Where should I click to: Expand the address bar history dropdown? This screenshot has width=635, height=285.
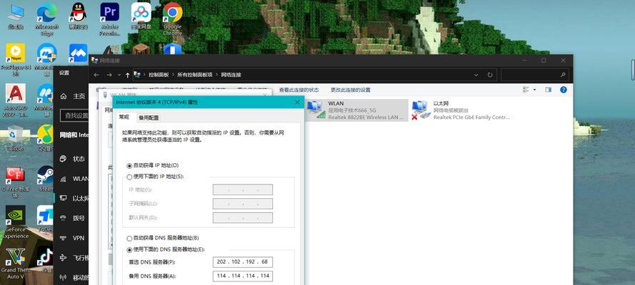coord(476,75)
